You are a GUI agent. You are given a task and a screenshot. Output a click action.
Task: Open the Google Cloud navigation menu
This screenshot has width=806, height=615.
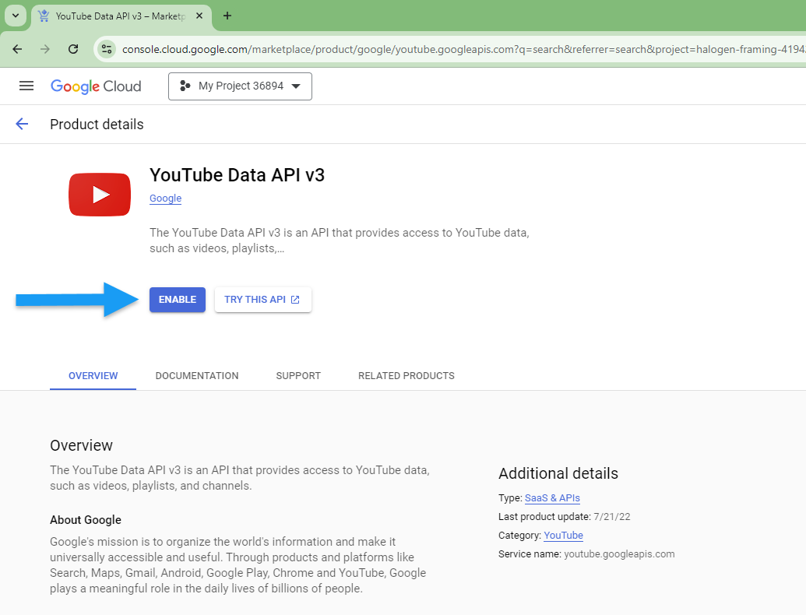(26, 86)
